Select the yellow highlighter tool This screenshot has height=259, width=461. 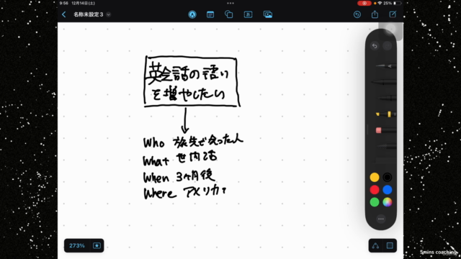(386, 114)
